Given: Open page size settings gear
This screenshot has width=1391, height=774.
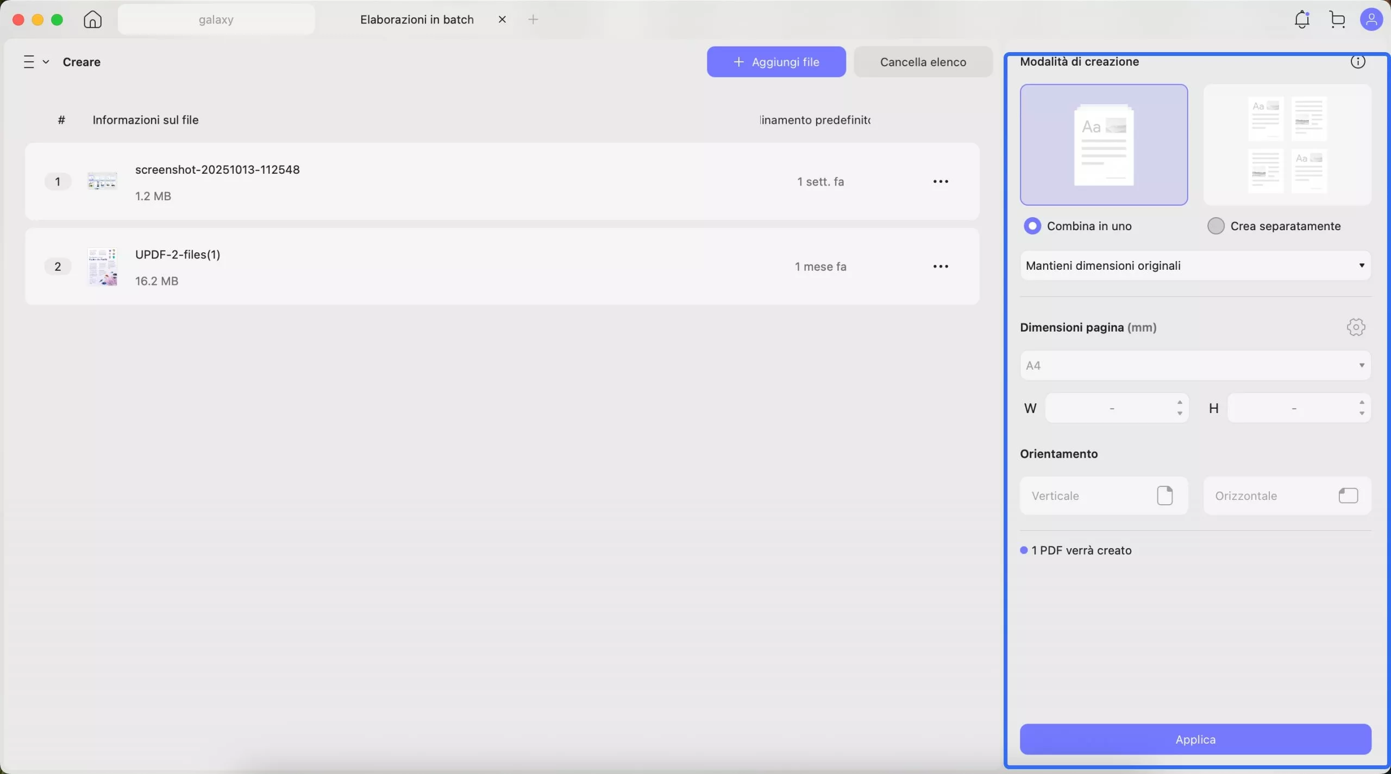Looking at the screenshot, I should (x=1356, y=327).
